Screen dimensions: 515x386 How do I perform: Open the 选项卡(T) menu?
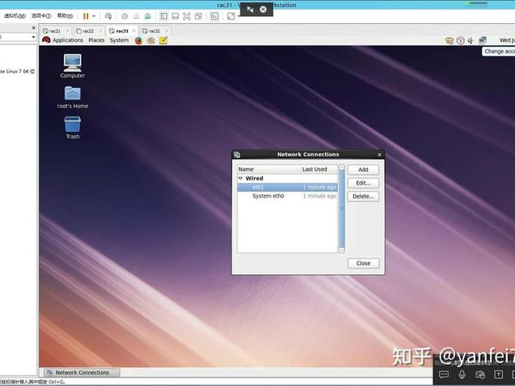coord(41,15)
